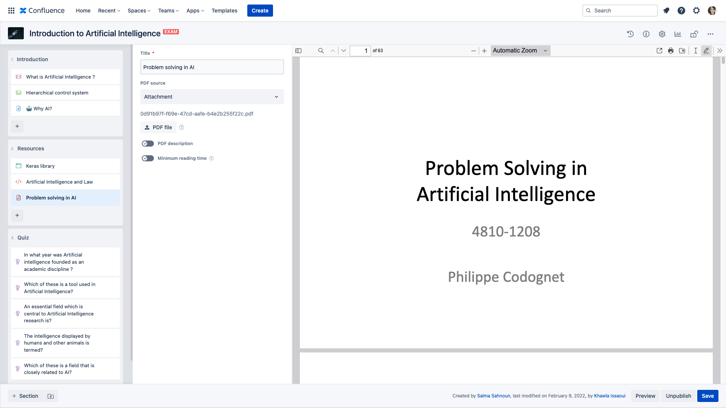726x408 pixels.
Task: Open Salma Sahnoun profile link
Action: coord(493,396)
